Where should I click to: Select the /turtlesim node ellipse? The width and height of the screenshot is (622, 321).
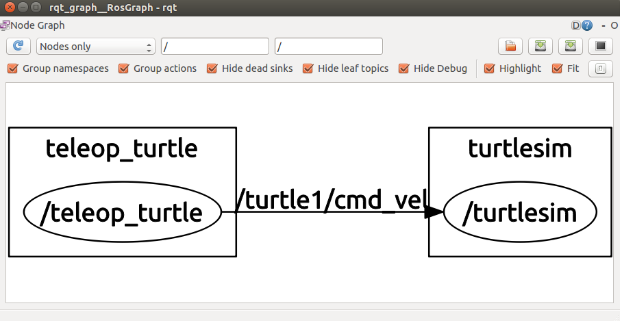tap(520, 212)
